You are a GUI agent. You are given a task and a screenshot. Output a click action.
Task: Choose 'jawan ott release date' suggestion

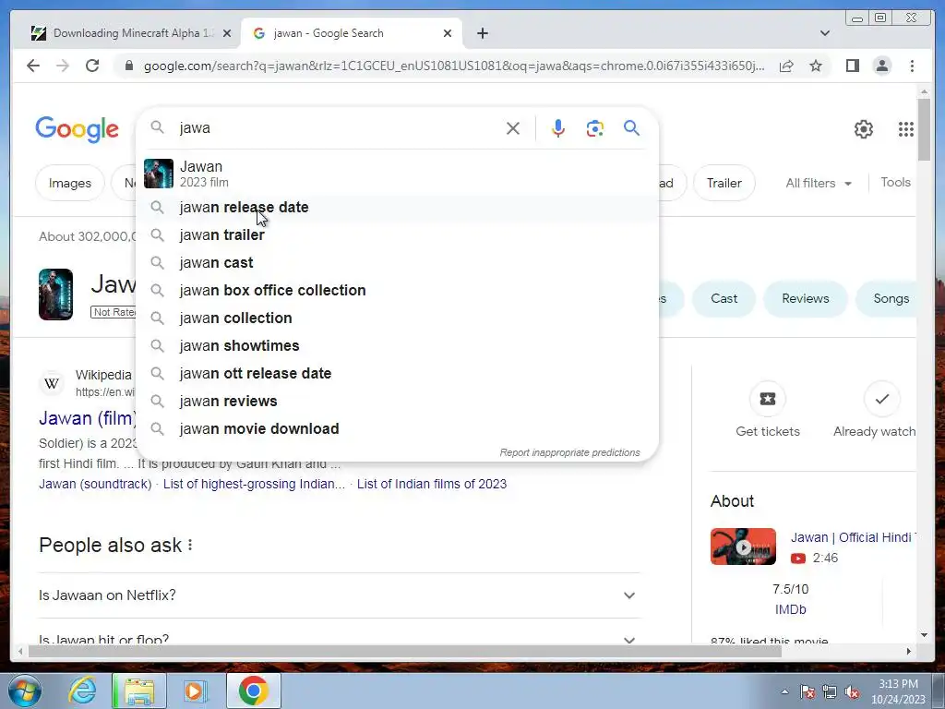(398, 374)
